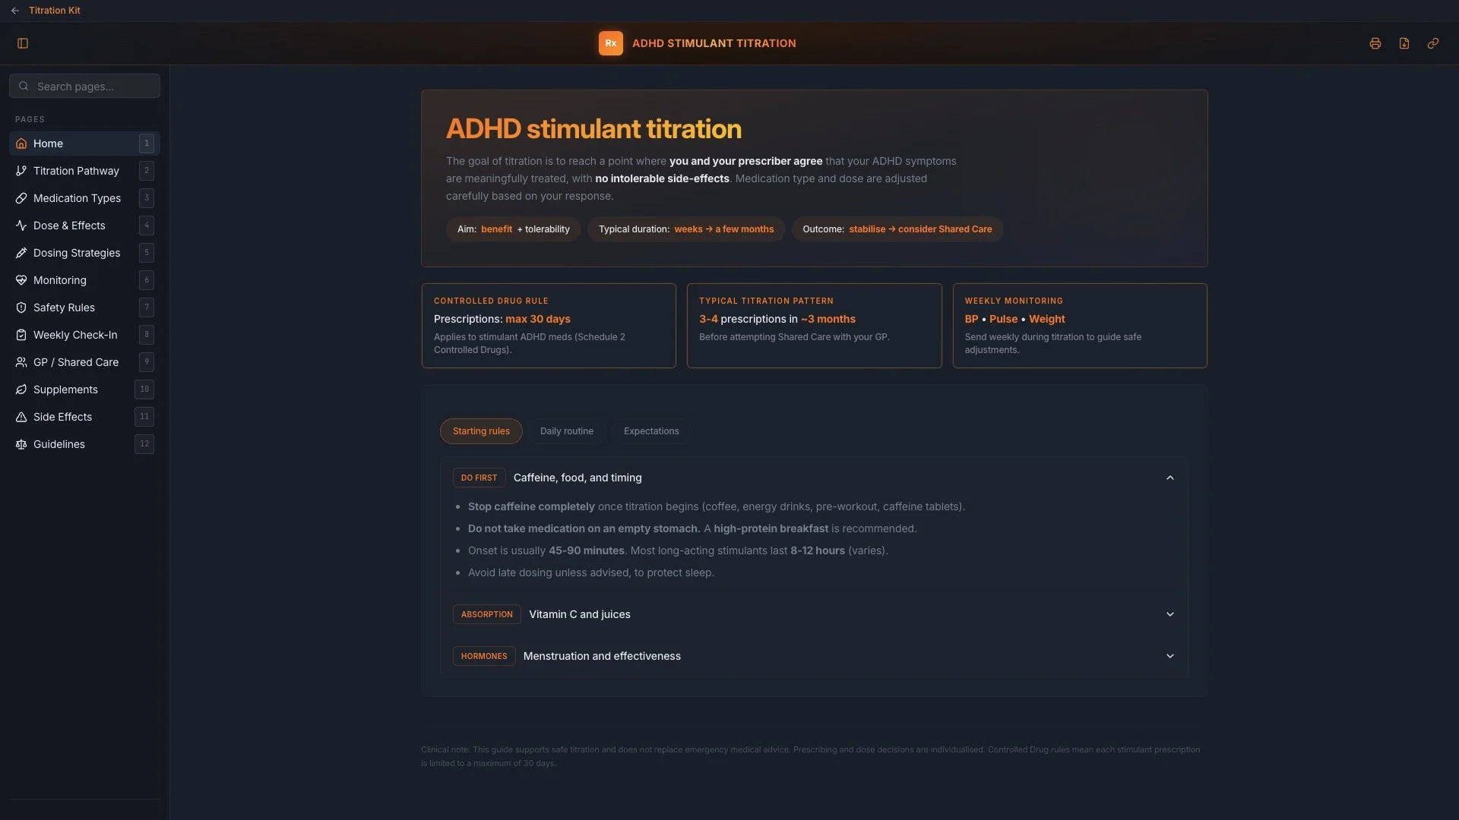
Task: Collapse the Caffeine, food, and timing section
Action: pos(1169,478)
